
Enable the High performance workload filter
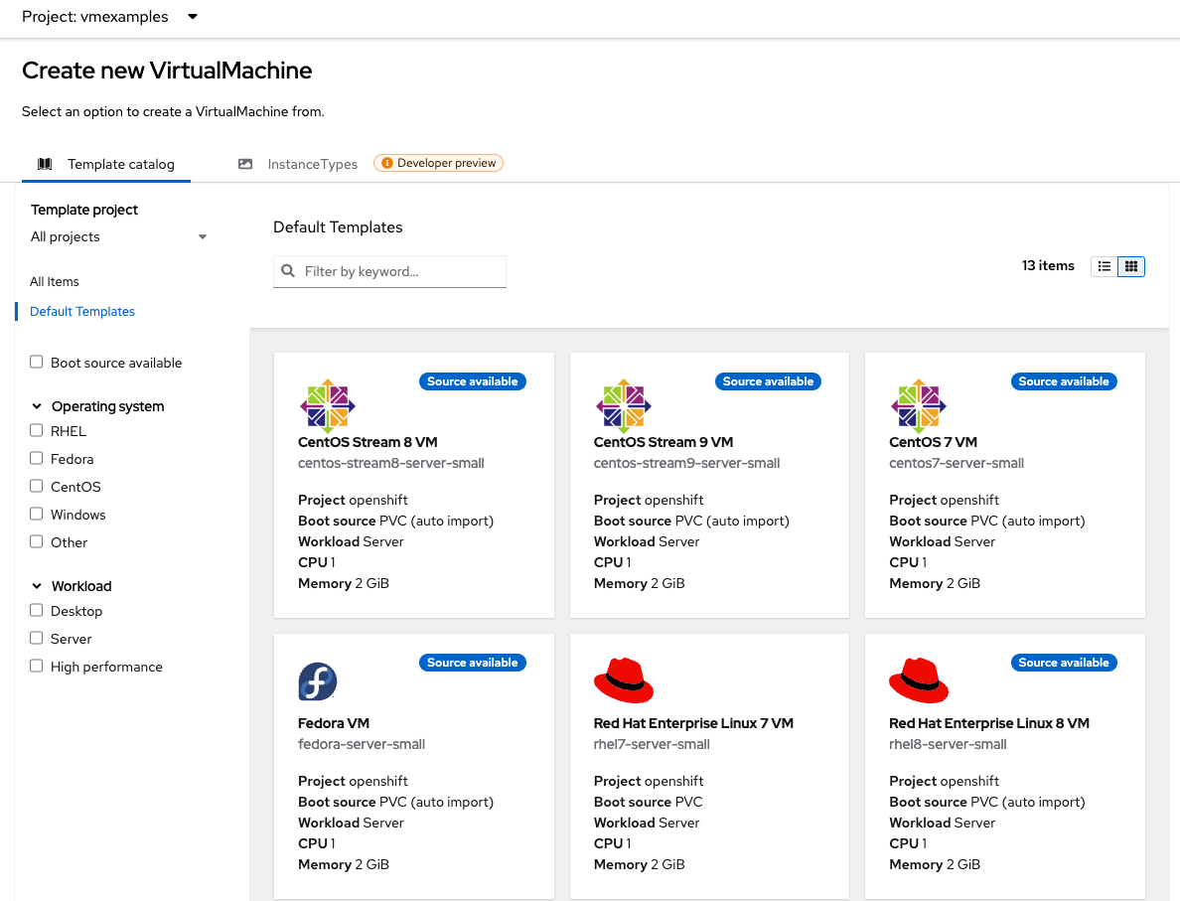point(37,666)
